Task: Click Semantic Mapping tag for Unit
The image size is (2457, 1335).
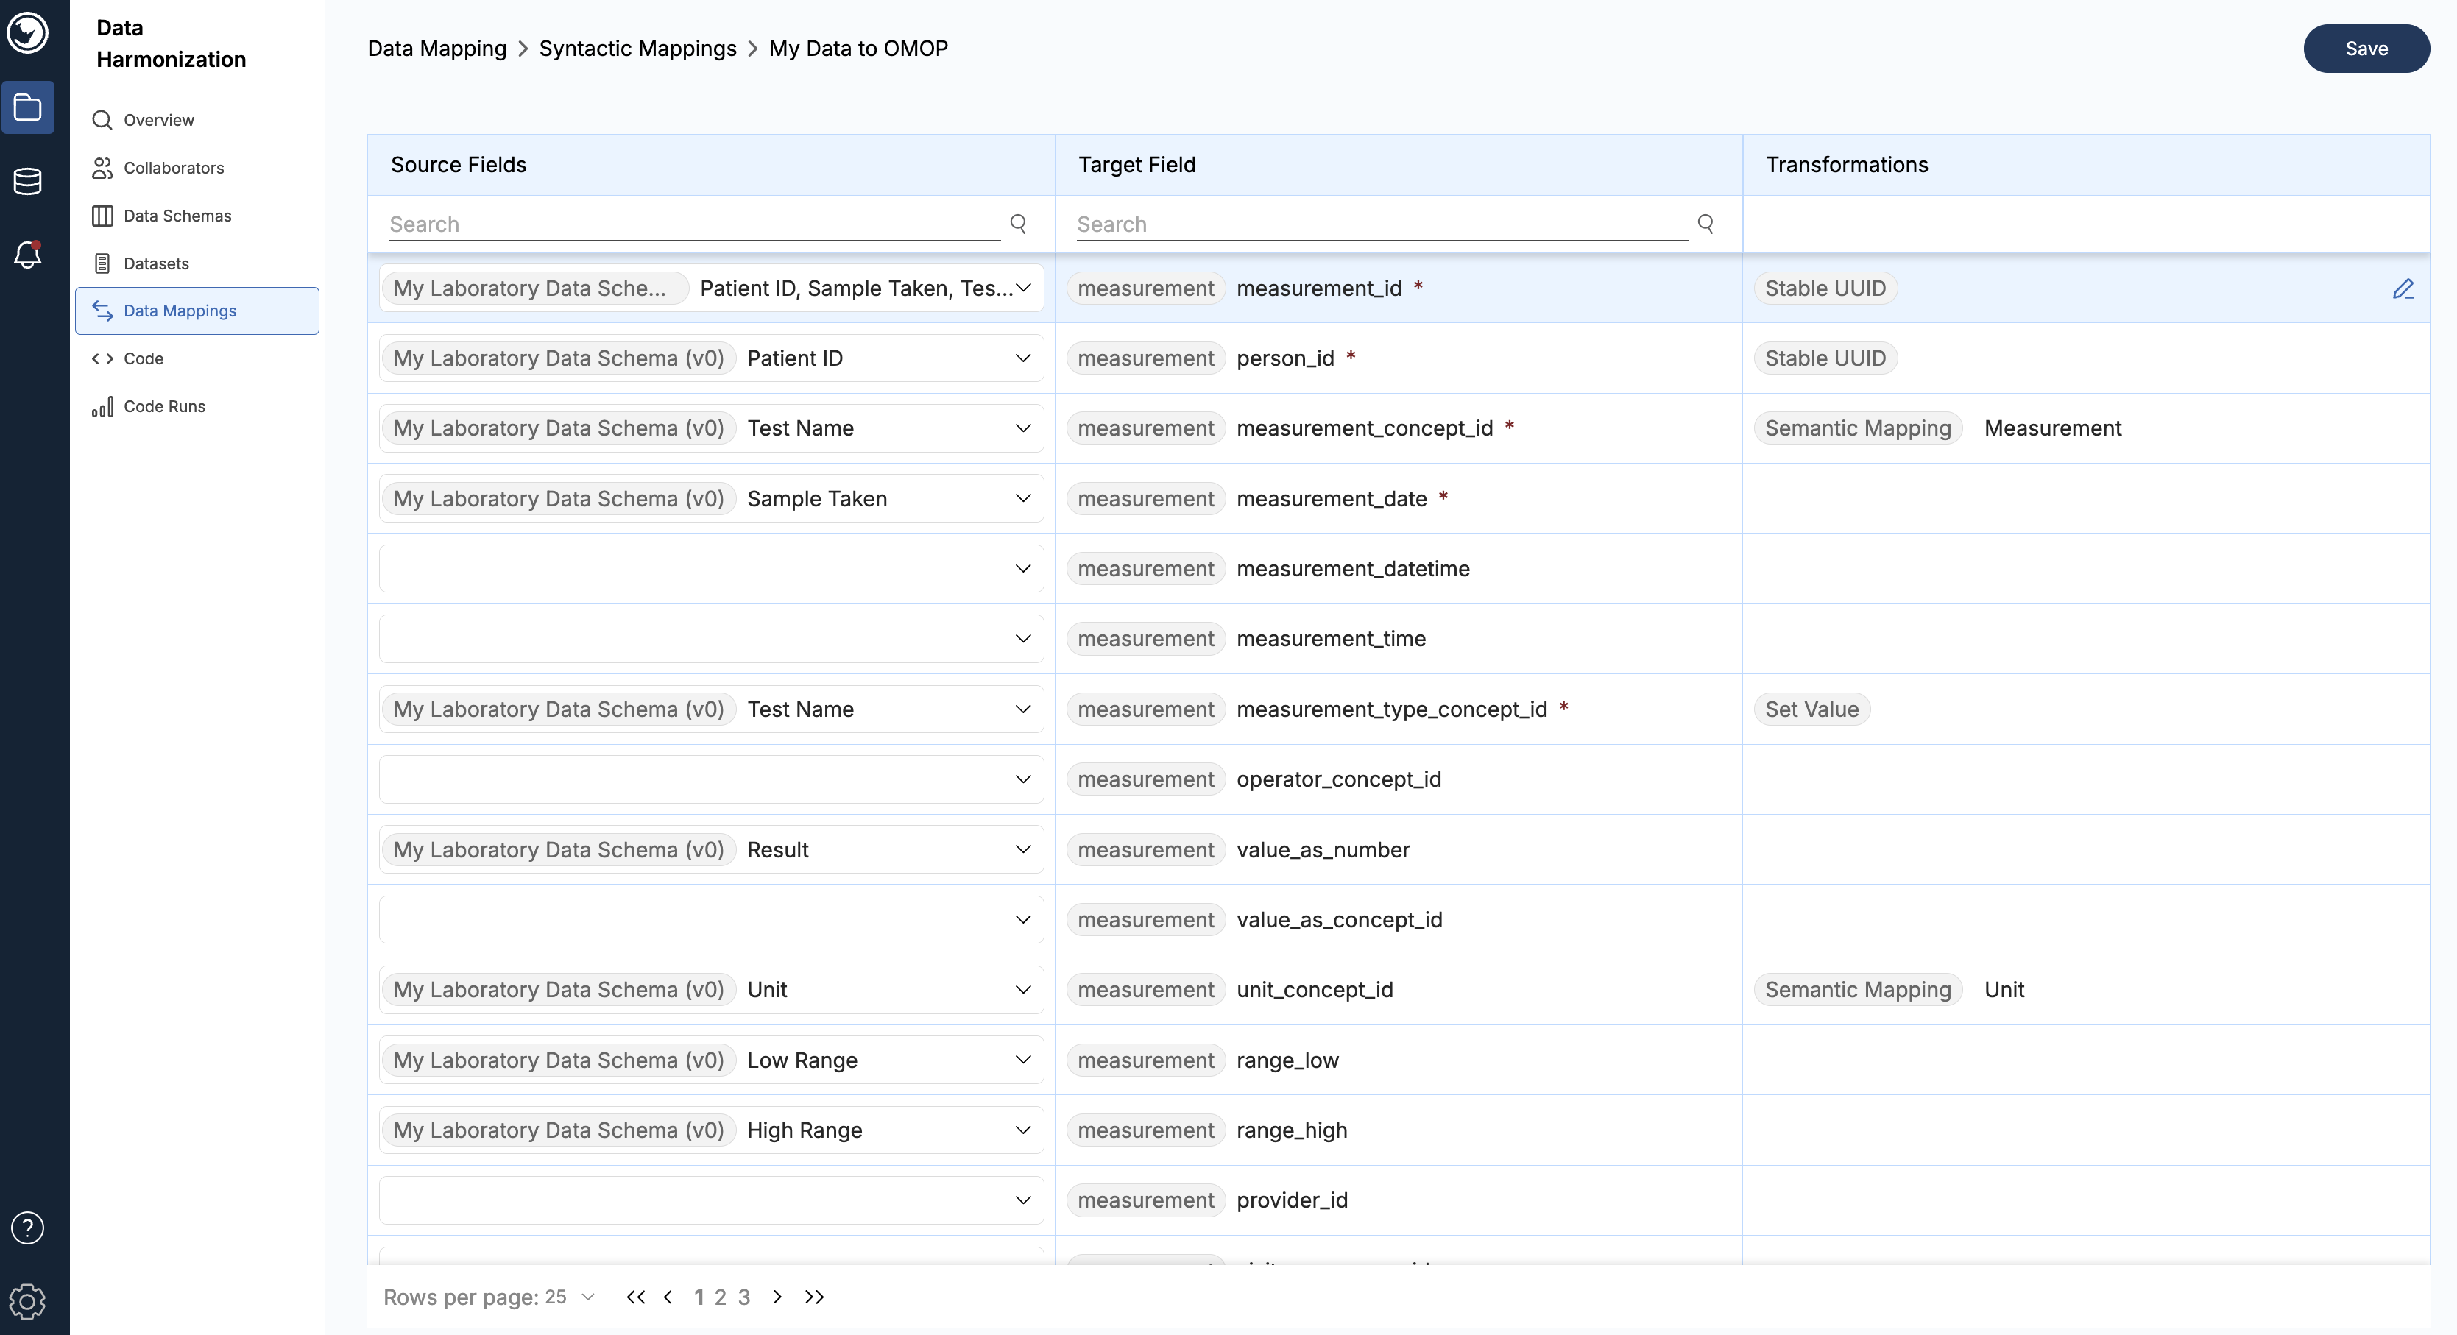Action: click(x=1857, y=990)
